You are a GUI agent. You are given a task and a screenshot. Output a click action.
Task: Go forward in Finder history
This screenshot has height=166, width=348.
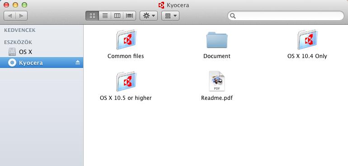click(22, 16)
